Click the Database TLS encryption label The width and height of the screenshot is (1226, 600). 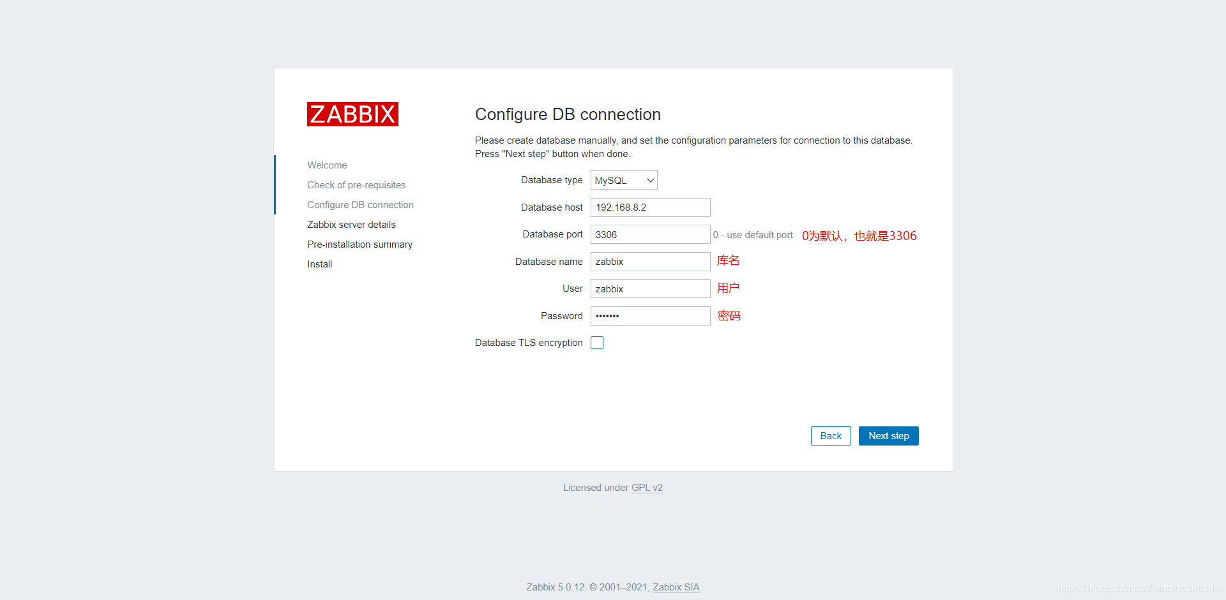click(529, 343)
